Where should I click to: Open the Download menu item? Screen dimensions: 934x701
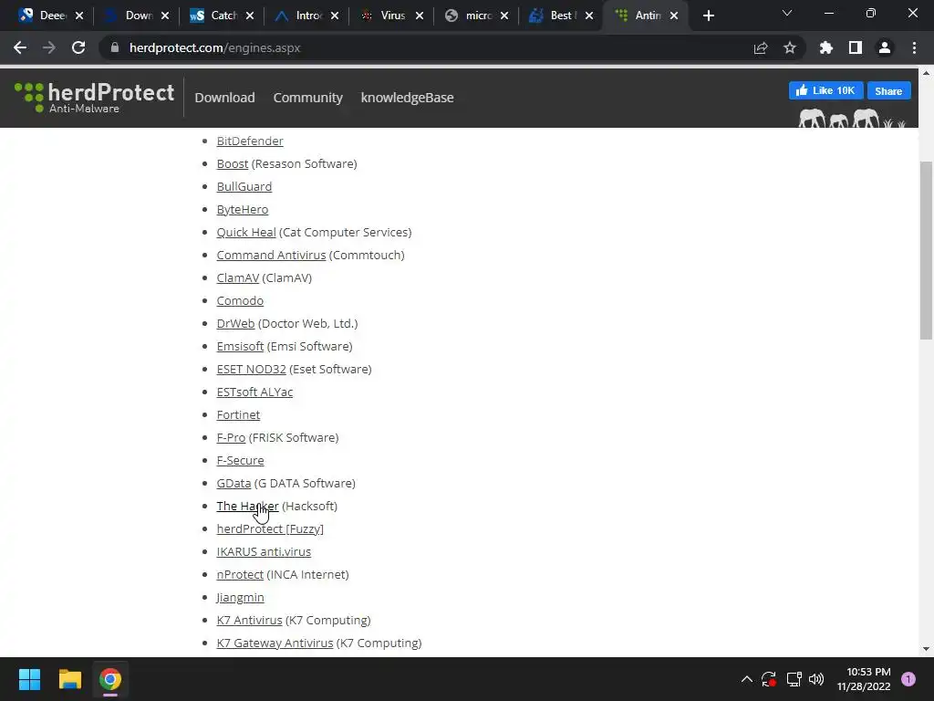(x=224, y=98)
